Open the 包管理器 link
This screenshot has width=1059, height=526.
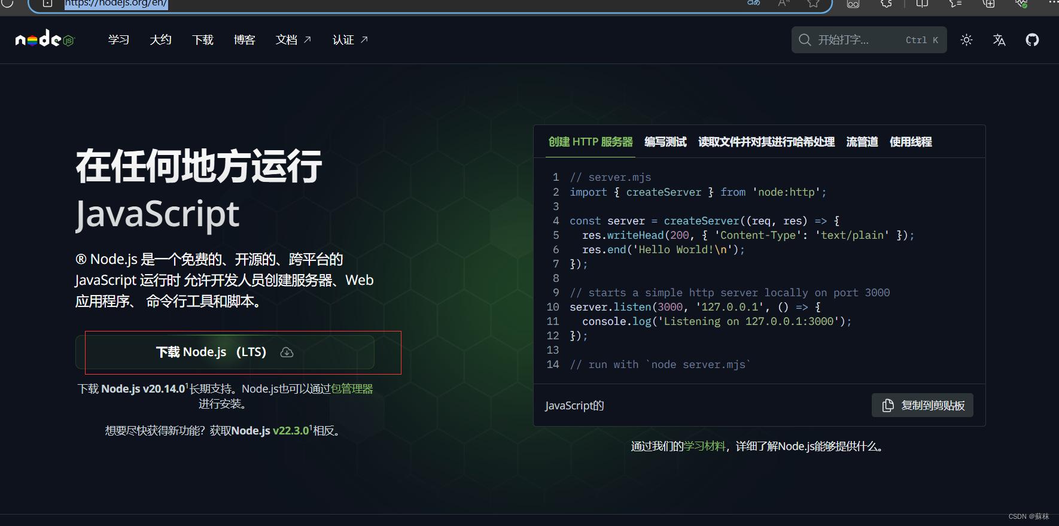pos(352,389)
